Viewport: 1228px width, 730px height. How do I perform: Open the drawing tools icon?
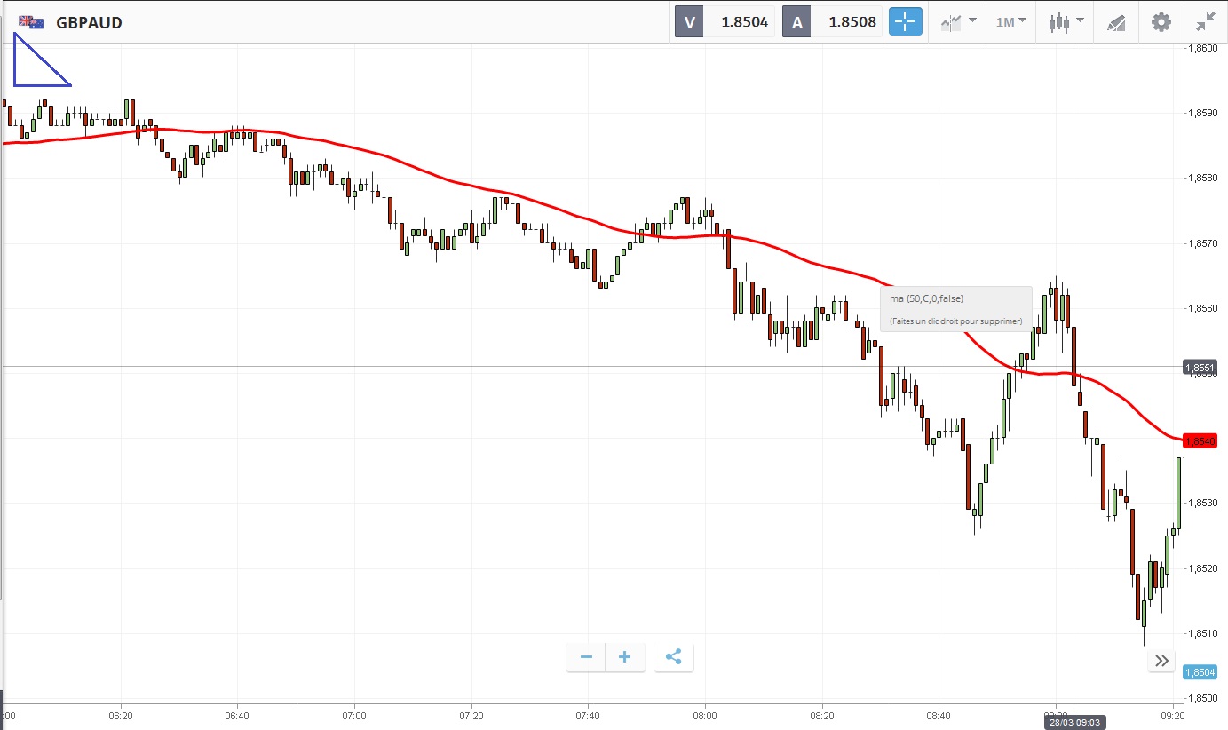[x=1116, y=22]
